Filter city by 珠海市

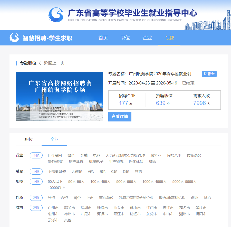(x=102, y=208)
